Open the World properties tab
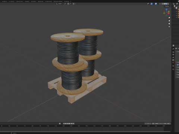Image resolution: width=179 pixels, height=134 pixels. pyautogui.click(x=173, y=63)
